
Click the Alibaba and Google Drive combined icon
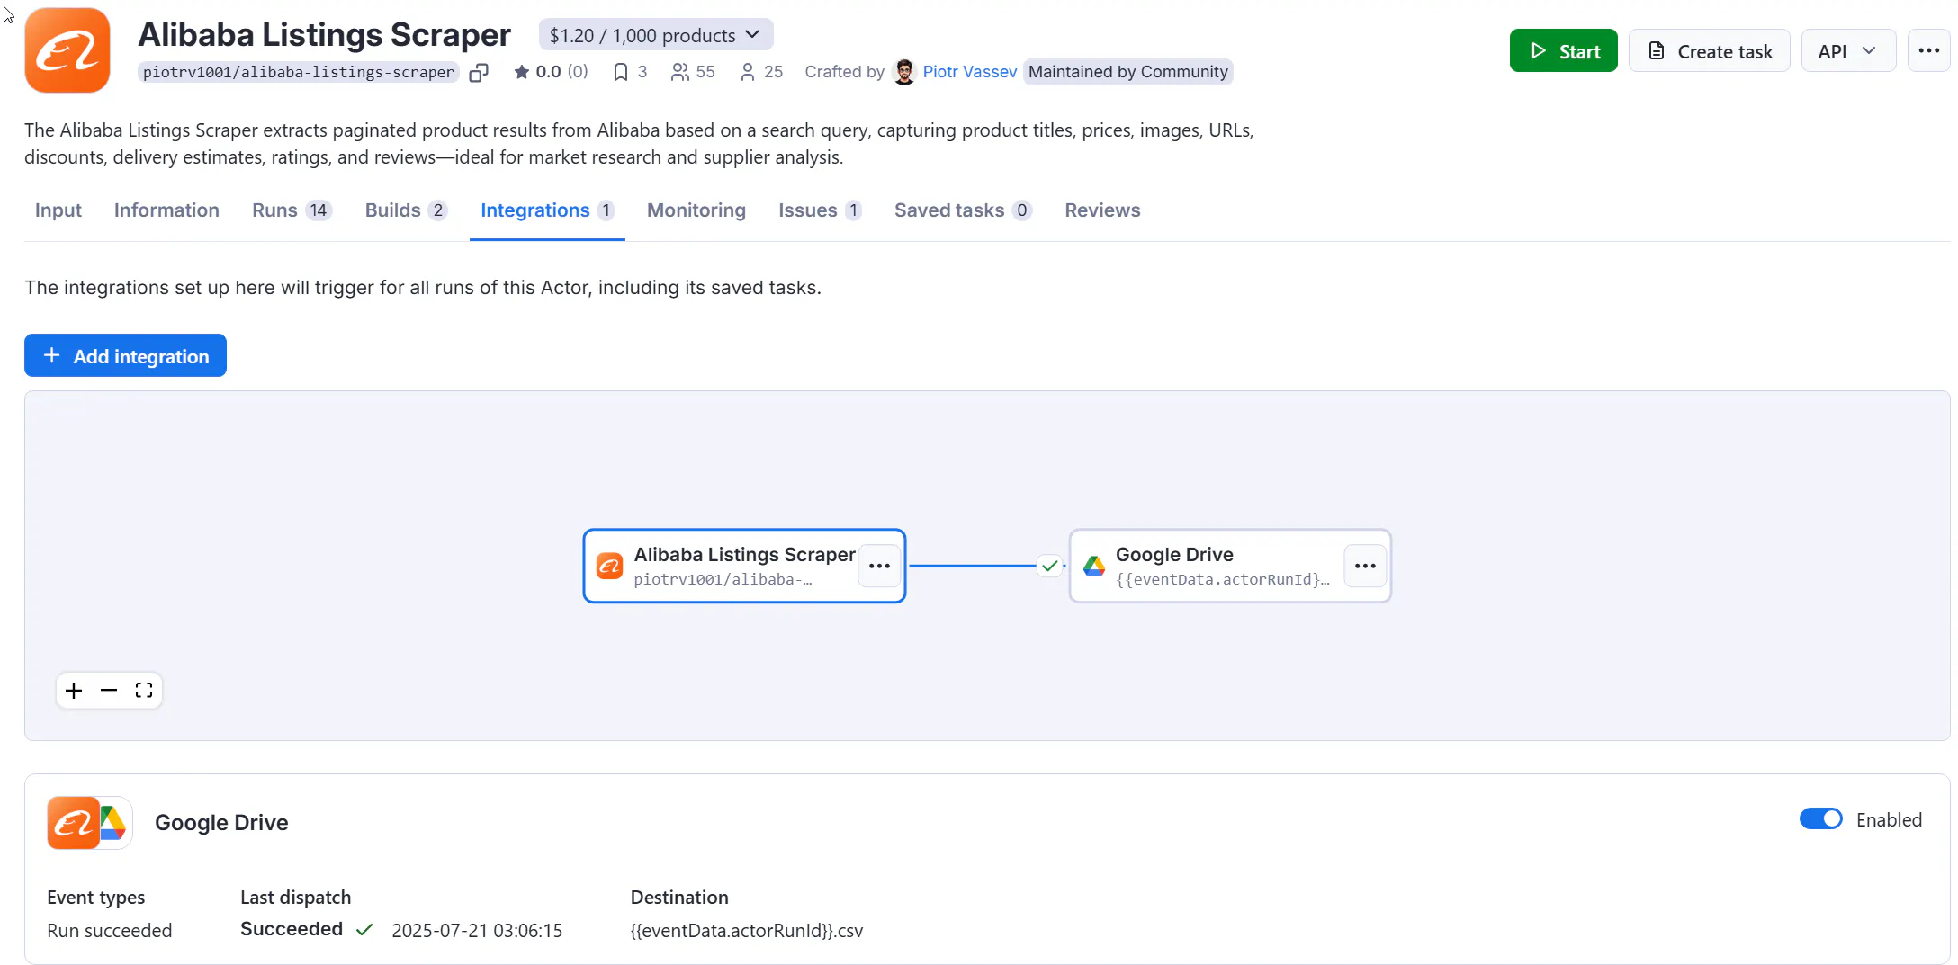[89, 822]
